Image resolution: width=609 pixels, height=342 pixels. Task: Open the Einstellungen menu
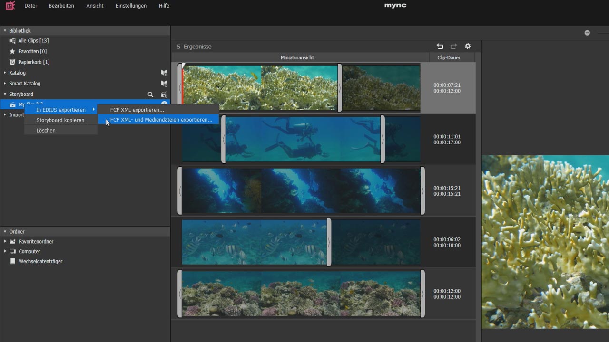coord(131,6)
